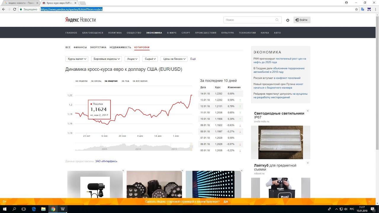379x213 pixels.
Task: Click the browser forward arrow
Action: (9, 9)
